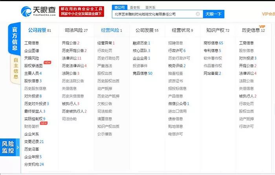Open 实际控制权 9
This screenshot has width=275, height=175.
coord(35,119)
